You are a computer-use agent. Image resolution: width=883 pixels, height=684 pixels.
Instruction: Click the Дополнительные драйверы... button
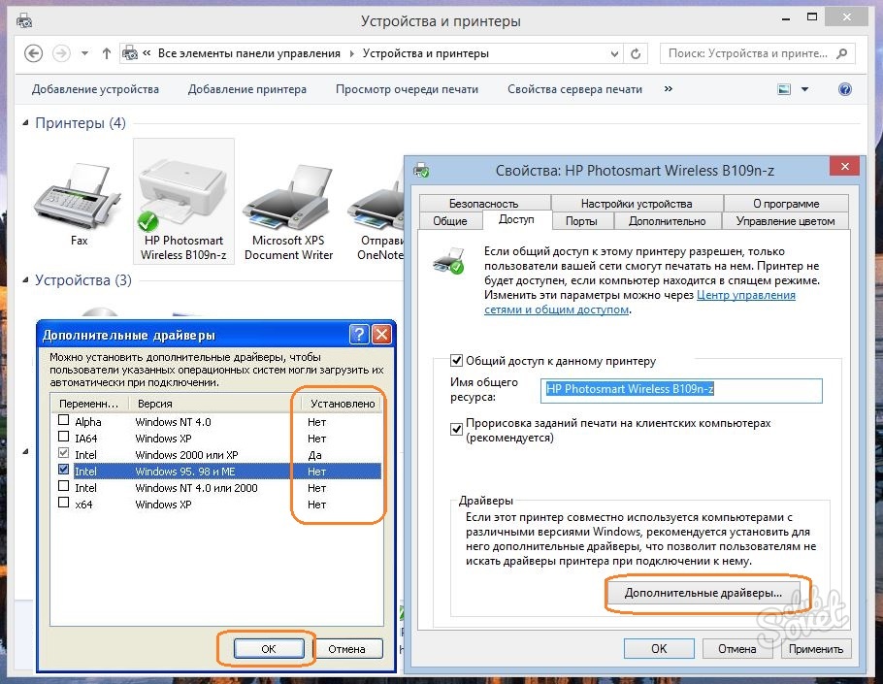(703, 592)
